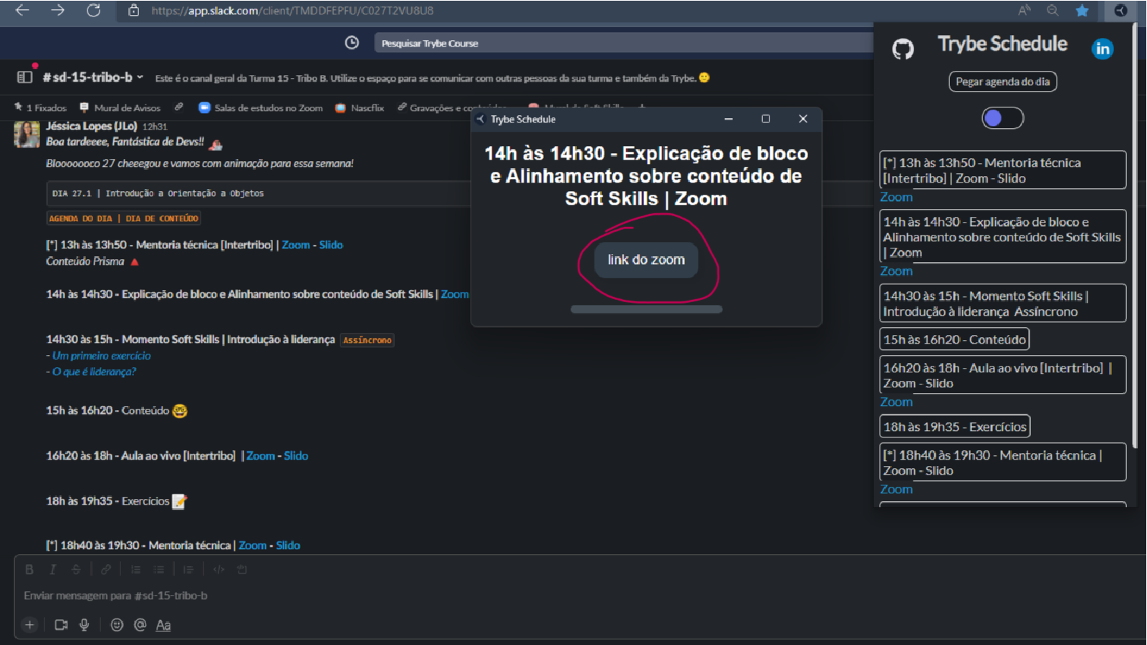Toggle the Slack sidebar panel icon
Screen dimensions: 1147x645
tap(24, 77)
